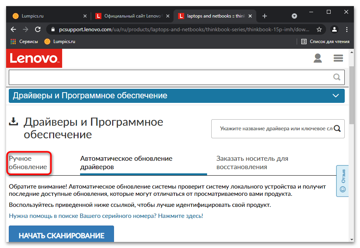This screenshot has height=248, width=360.
Task: Select the Ручное обновление tab
Action: pos(28,163)
